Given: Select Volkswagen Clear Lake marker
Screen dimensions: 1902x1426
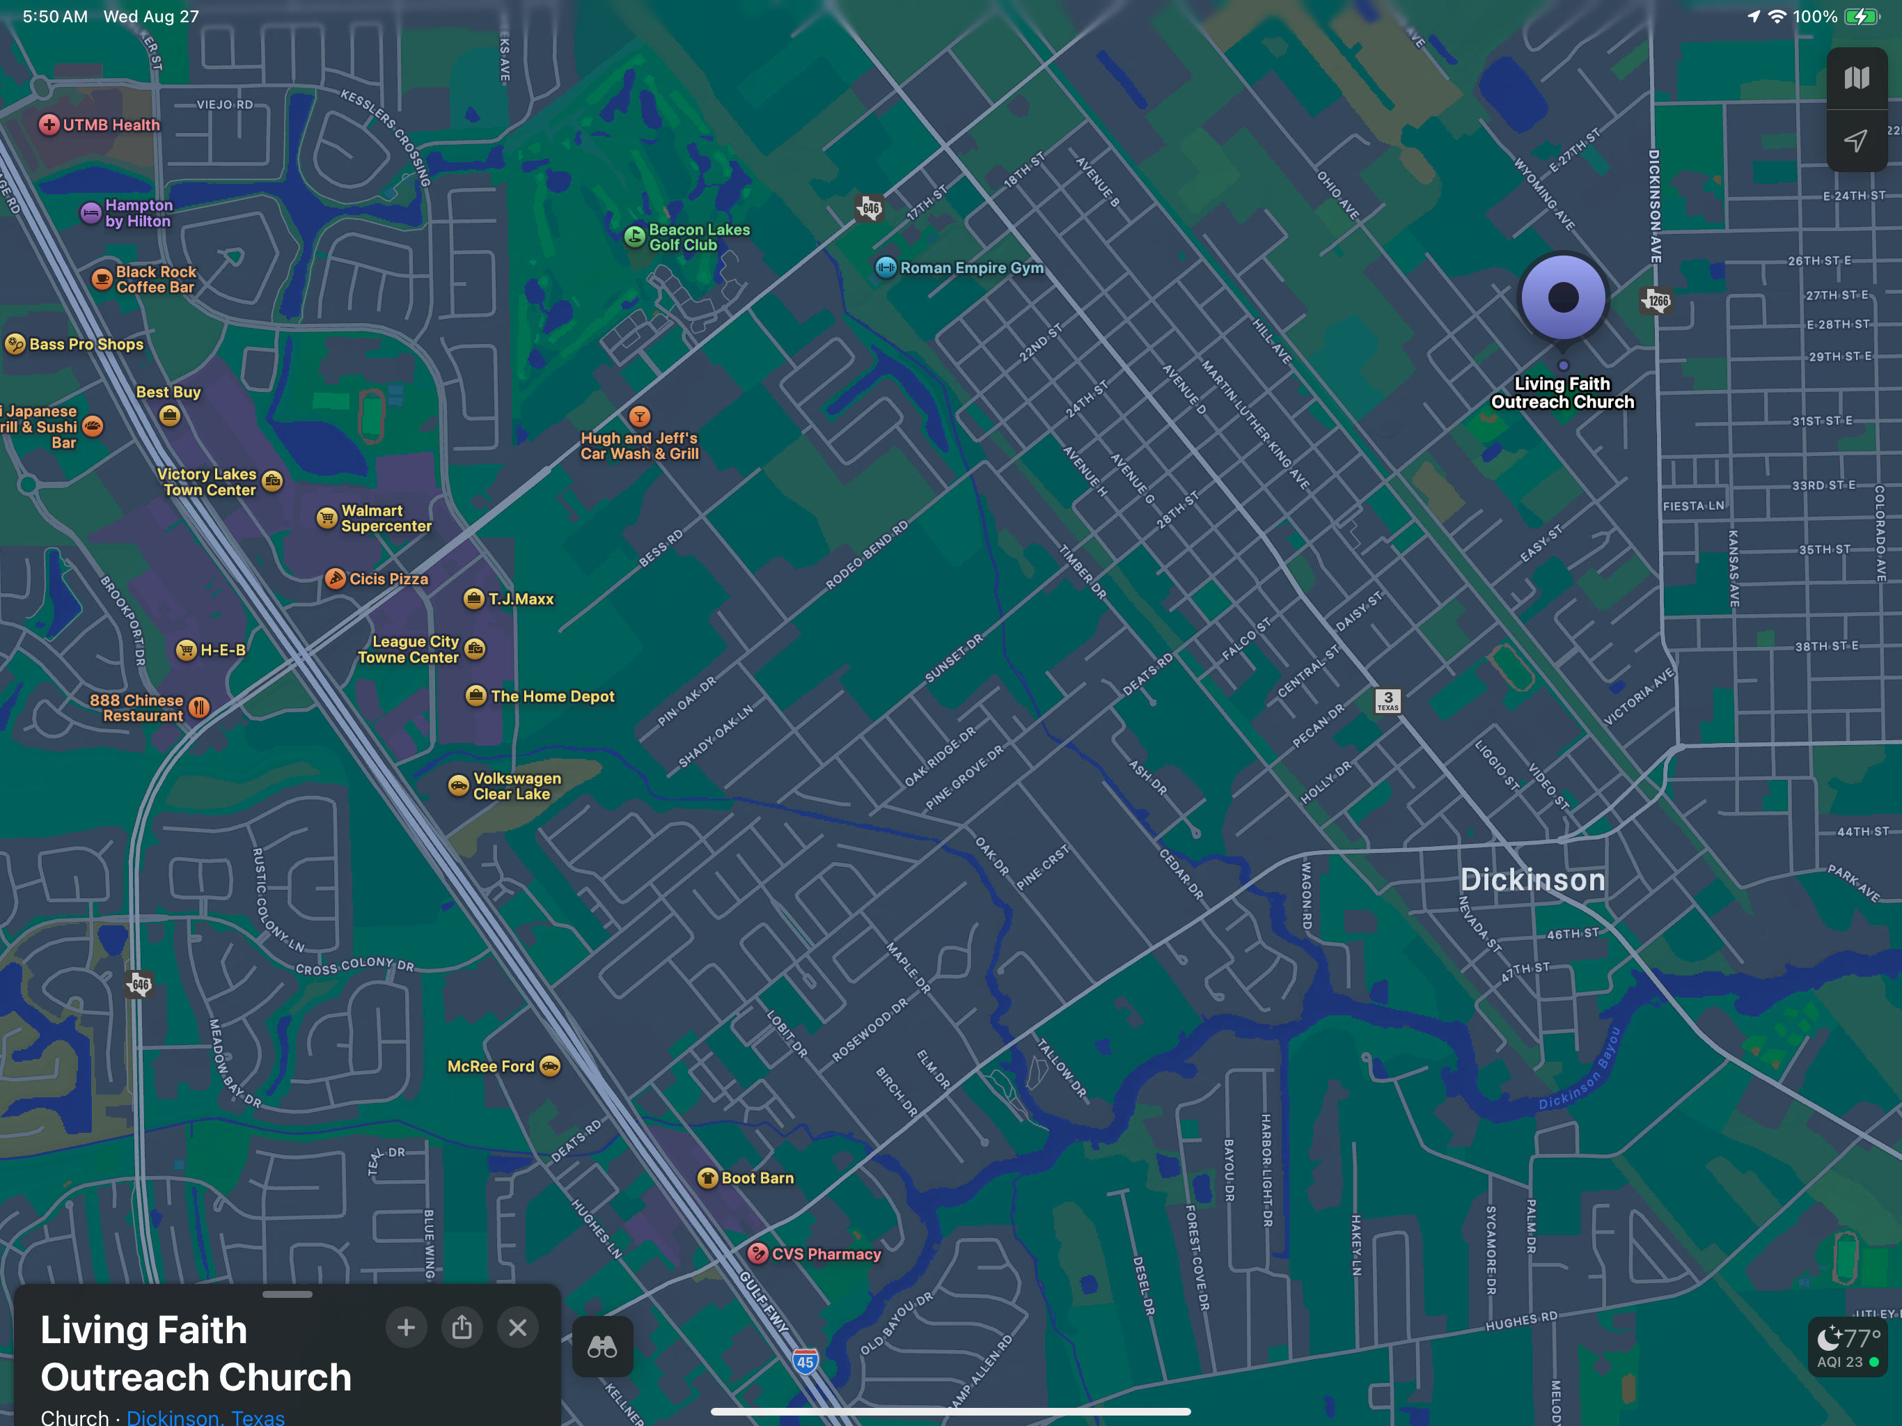Looking at the screenshot, I should point(458,785).
